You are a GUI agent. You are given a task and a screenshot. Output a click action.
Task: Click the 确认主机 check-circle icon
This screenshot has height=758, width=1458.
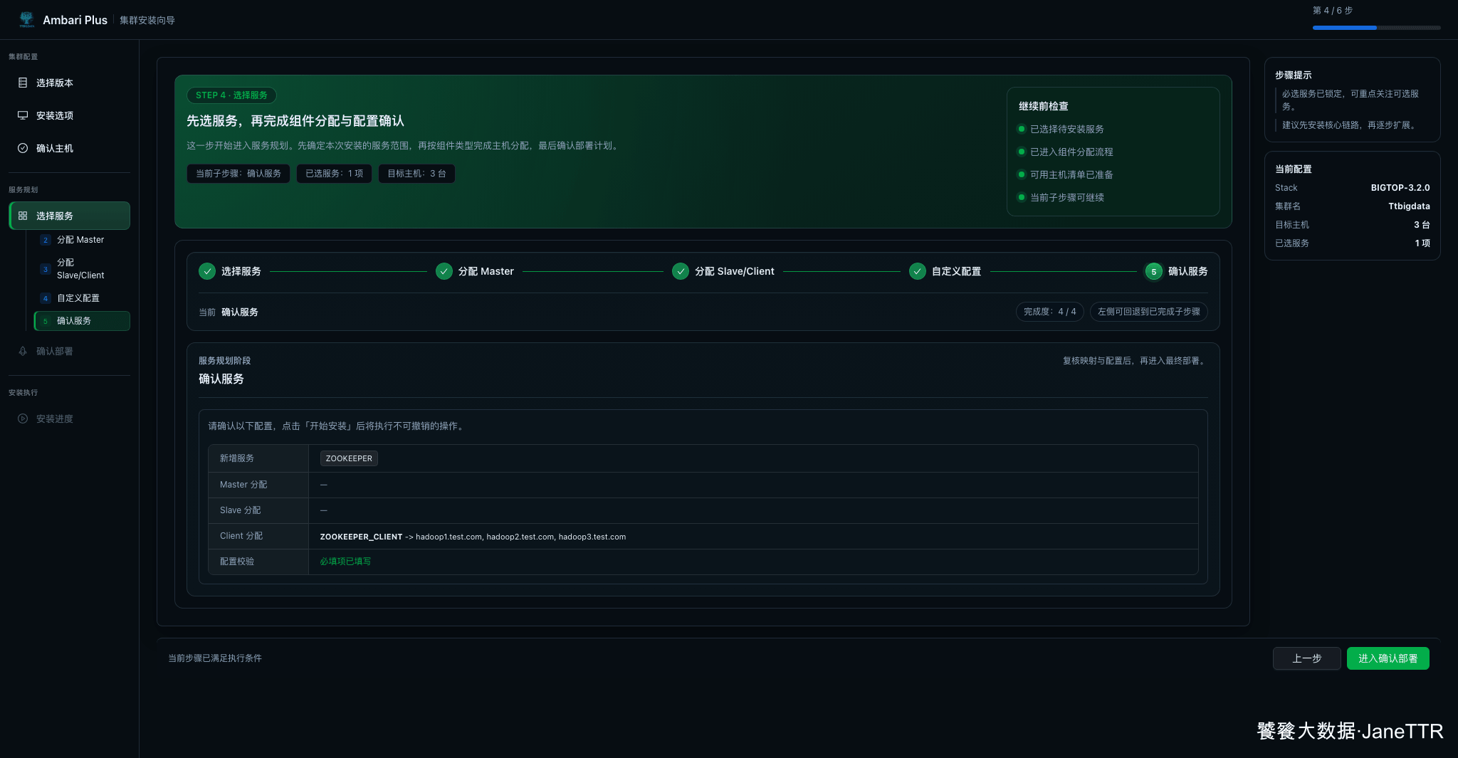(23, 148)
